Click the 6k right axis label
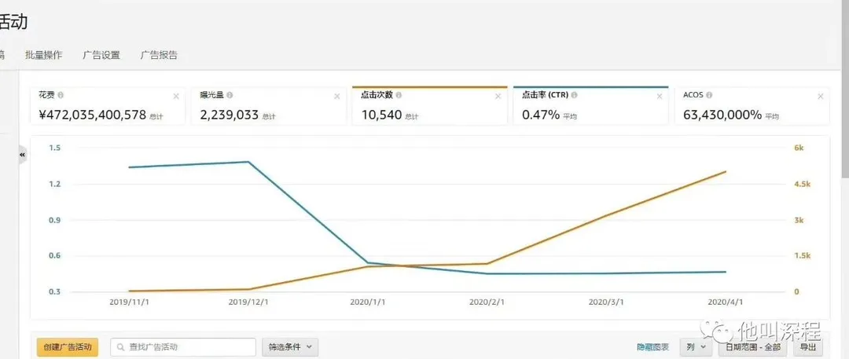 [799, 148]
